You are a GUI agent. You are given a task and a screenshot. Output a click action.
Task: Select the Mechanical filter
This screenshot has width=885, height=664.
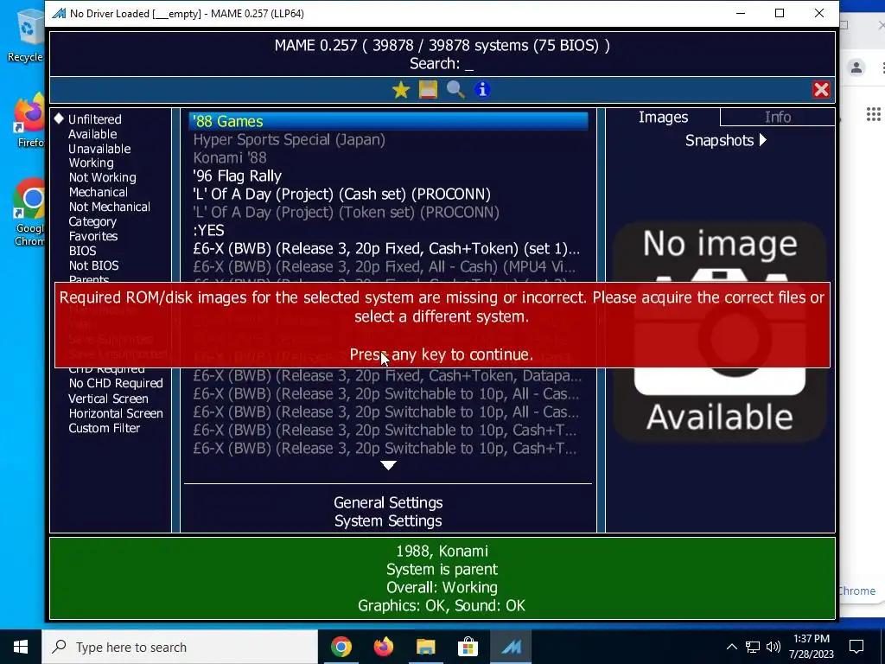[x=99, y=192]
